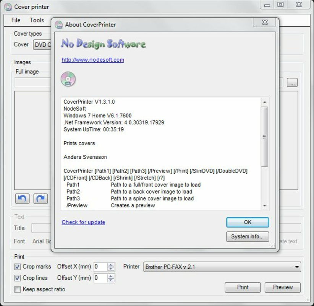
Task: Click the scroll up arrow in About text box
Action: click(265, 102)
